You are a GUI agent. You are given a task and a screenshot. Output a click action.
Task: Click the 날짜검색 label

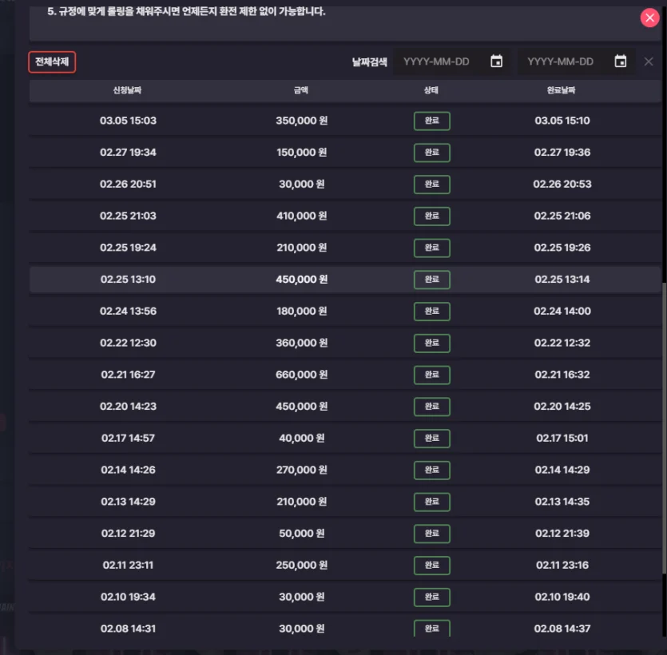pyautogui.click(x=369, y=62)
